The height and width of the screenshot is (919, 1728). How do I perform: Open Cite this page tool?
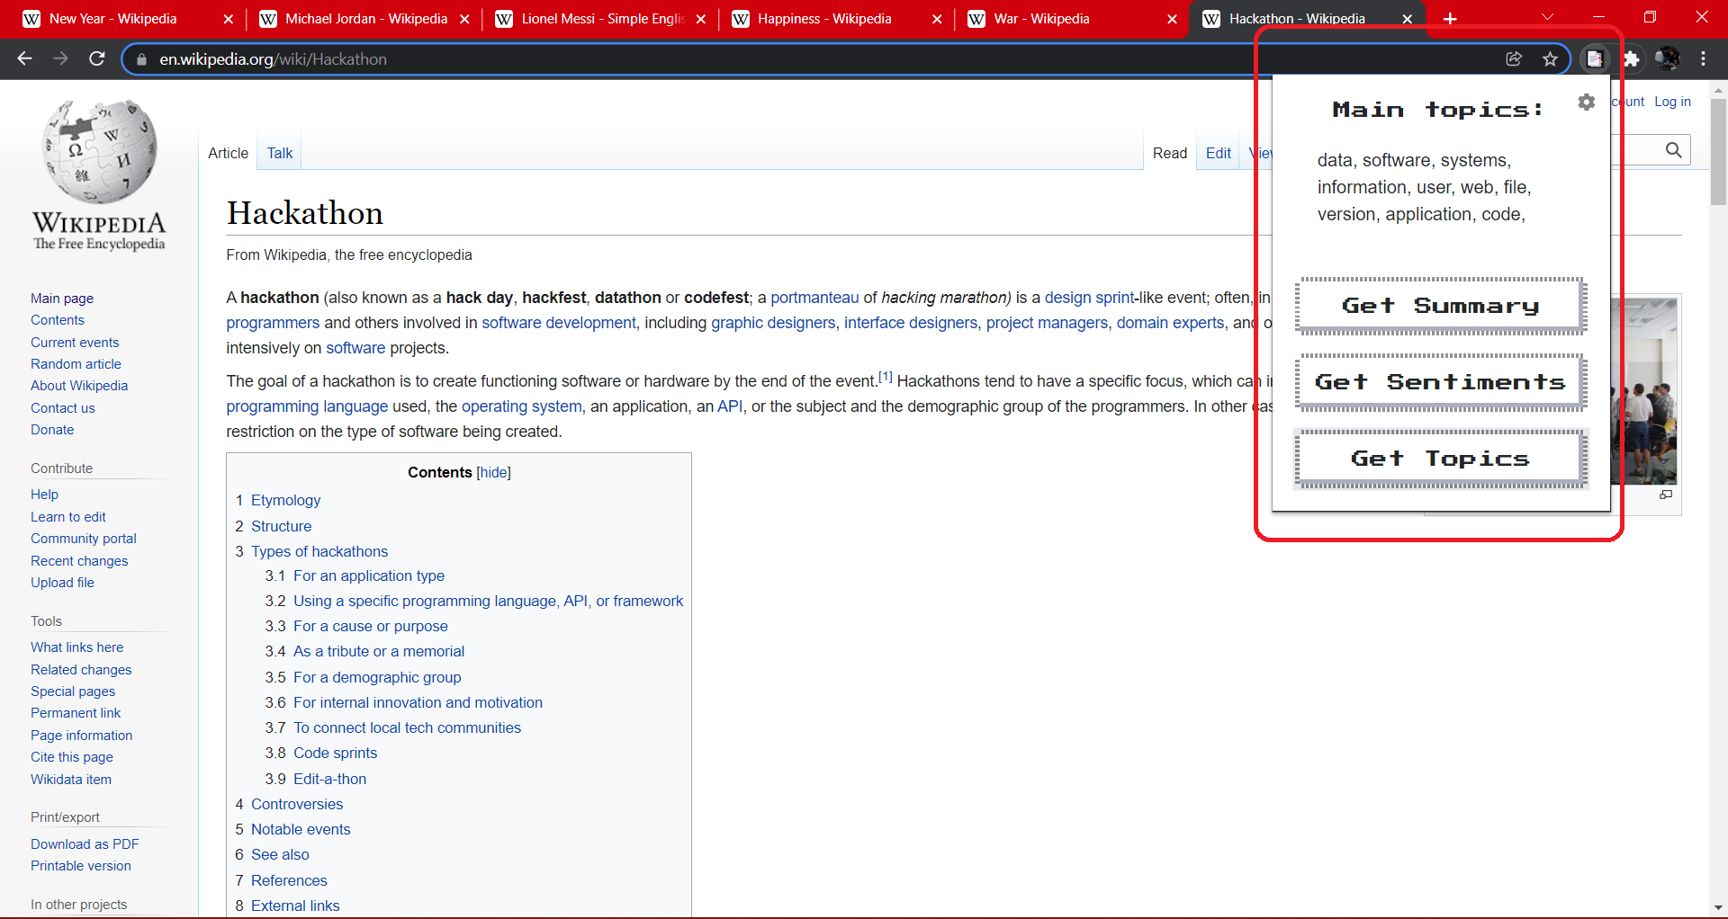pos(72,757)
